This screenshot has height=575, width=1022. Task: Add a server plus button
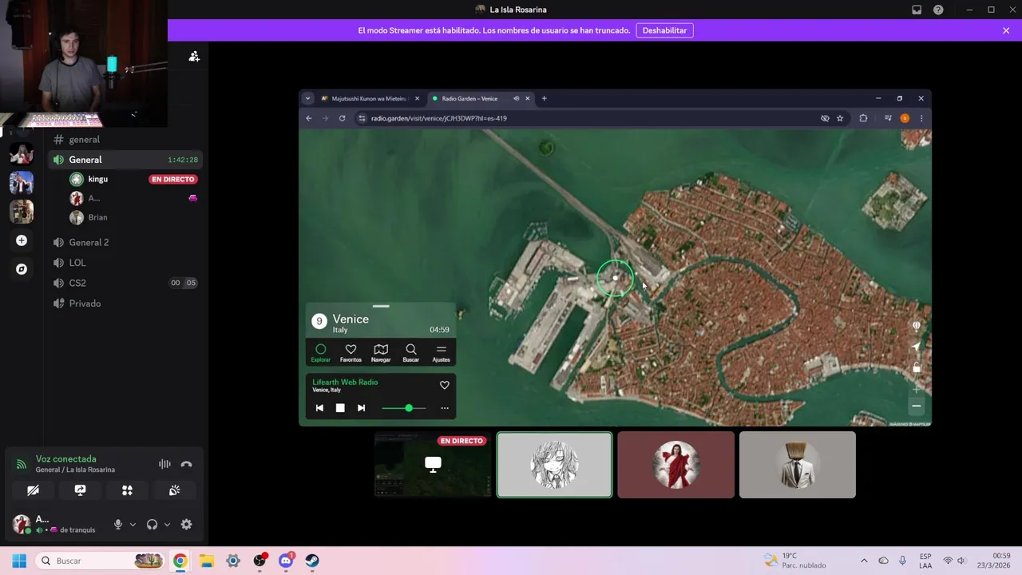22,240
